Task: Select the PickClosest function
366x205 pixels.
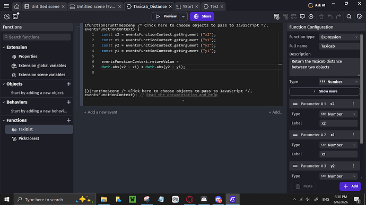Action: point(39,138)
